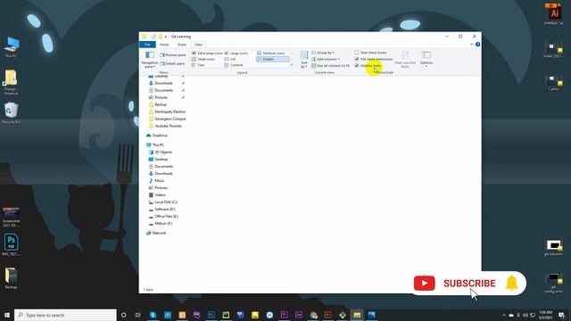This screenshot has width=571, height=321.
Task: Open the Sort by dropdown
Action: point(303,60)
